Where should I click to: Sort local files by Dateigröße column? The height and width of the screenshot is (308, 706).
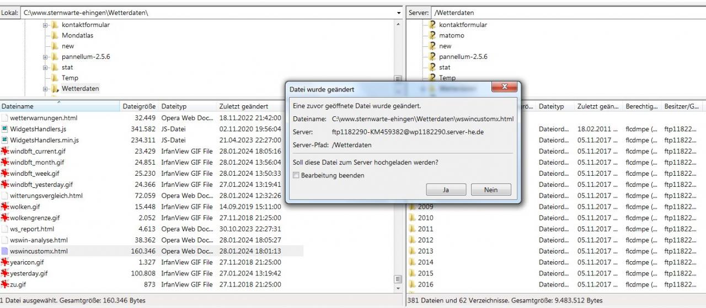tap(139, 106)
